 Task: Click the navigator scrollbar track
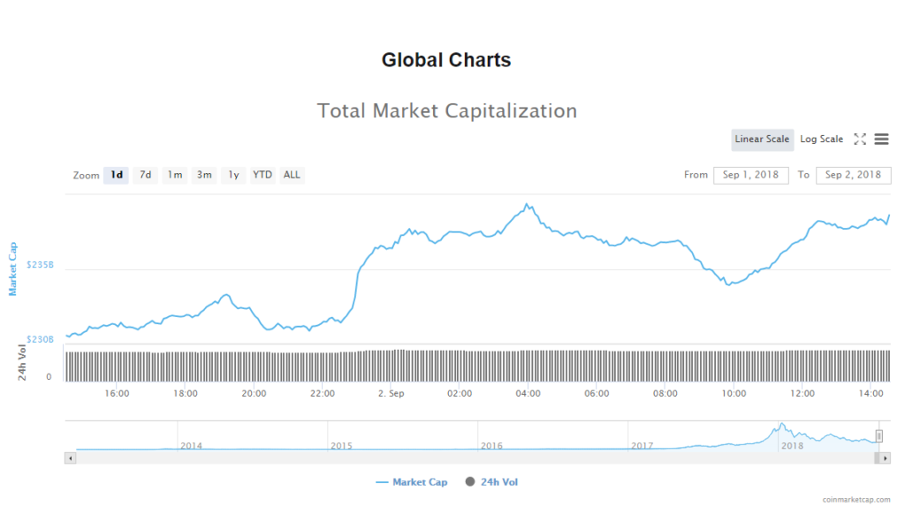(442, 458)
